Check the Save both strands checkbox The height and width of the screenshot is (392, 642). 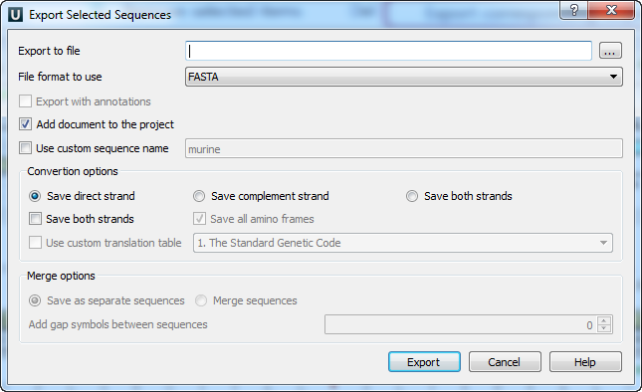35,219
